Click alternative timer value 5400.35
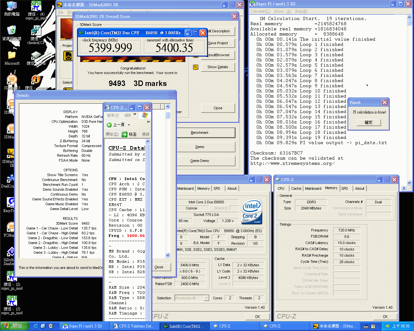 coord(174,48)
